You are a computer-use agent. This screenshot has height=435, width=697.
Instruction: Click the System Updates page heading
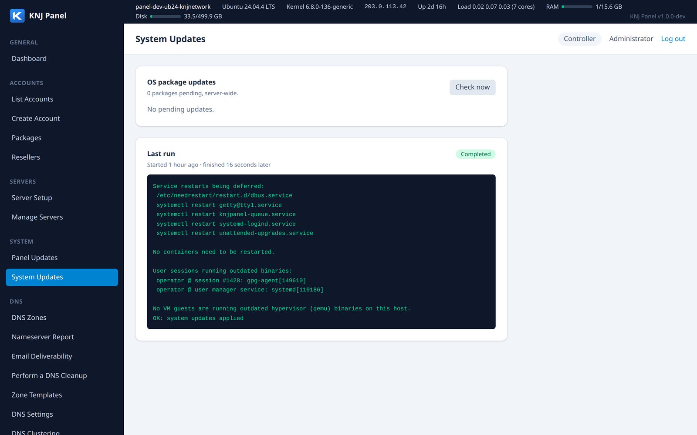[x=170, y=39]
